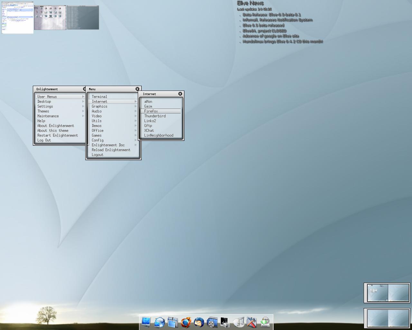The image size is (412, 330).
Task: Switch to upper pager desktop showing window miniatures
Action: [x=377, y=293]
